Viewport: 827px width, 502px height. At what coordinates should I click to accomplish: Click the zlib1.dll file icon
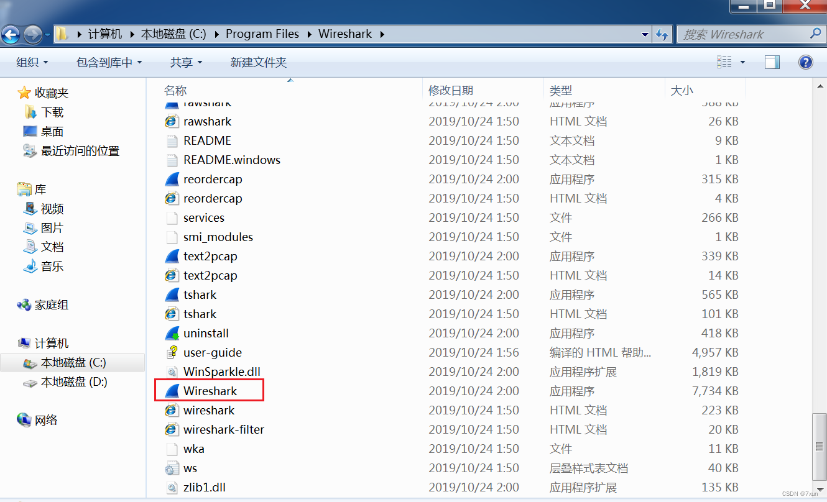[x=172, y=487]
